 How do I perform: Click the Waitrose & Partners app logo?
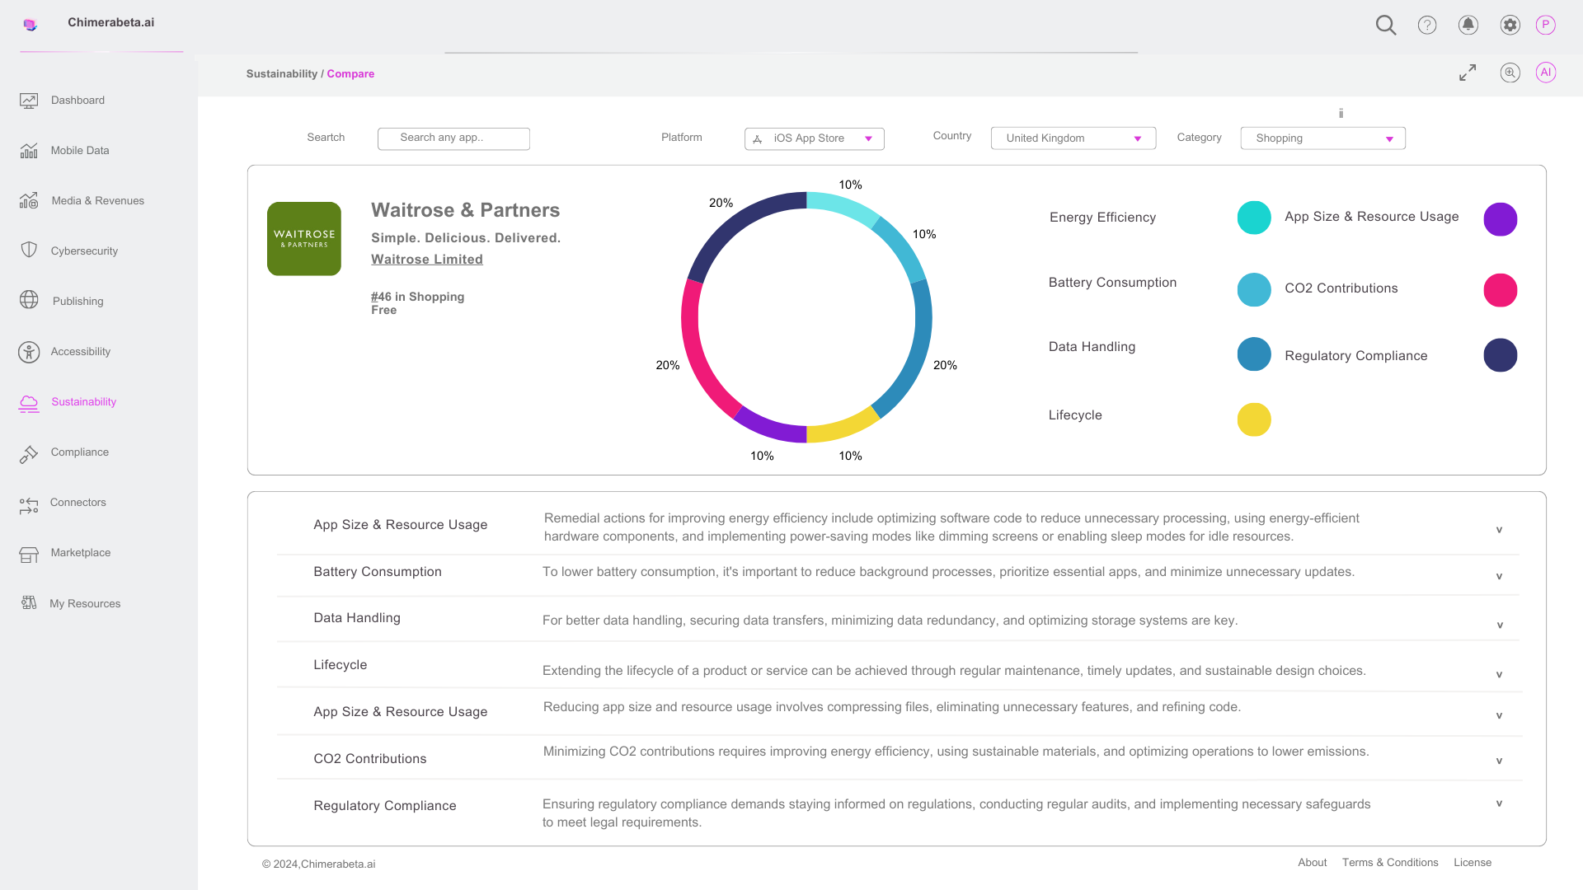pos(304,239)
